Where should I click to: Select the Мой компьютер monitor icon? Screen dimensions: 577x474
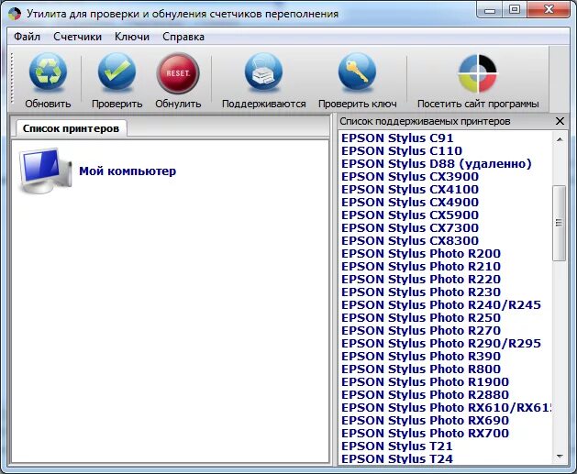(45, 171)
